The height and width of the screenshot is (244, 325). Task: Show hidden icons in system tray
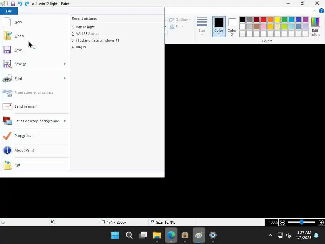(270, 235)
